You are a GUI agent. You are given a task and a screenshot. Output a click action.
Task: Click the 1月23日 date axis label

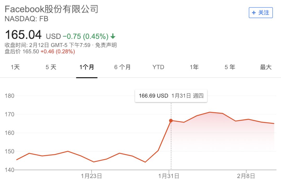tap(91, 176)
